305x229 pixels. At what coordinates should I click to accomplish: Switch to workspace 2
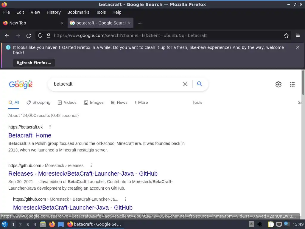click(21, 225)
